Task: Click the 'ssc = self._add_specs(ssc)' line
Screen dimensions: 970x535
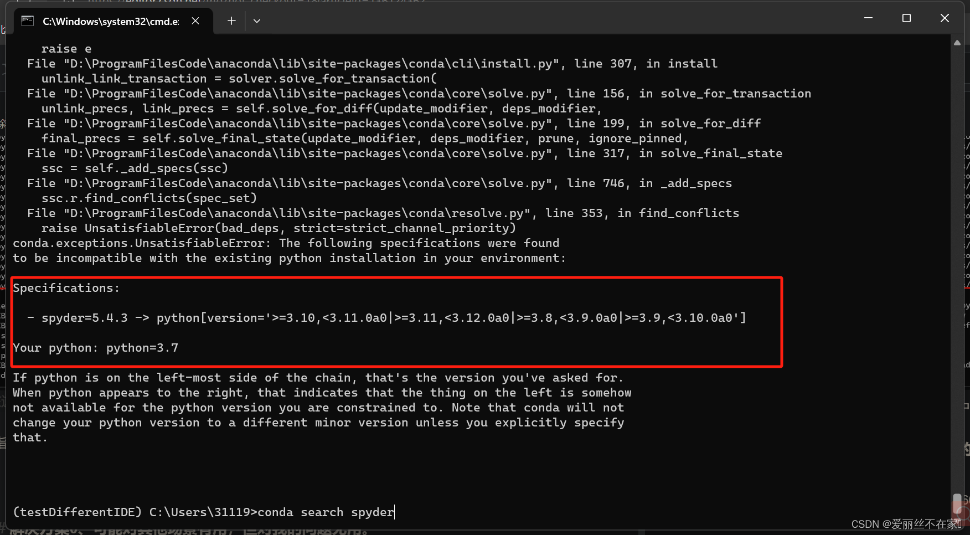Action: pyautogui.click(x=135, y=168)
